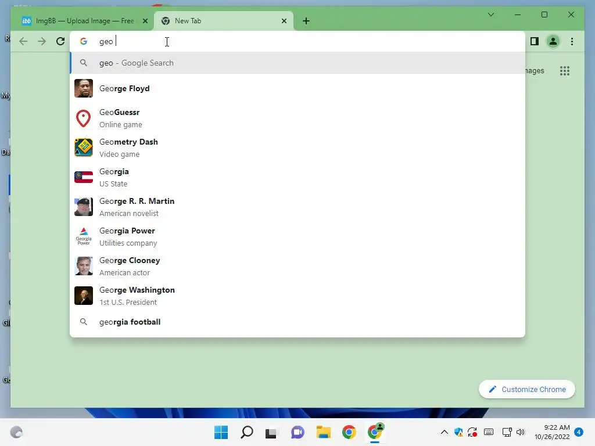Open the Chat app on taskbar
This screenshot has height=446, width=595.
[297, 432]
